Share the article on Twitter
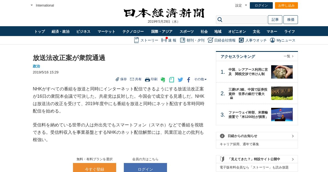The height and width of the screenshot is (172, 328). click(180, 80)
